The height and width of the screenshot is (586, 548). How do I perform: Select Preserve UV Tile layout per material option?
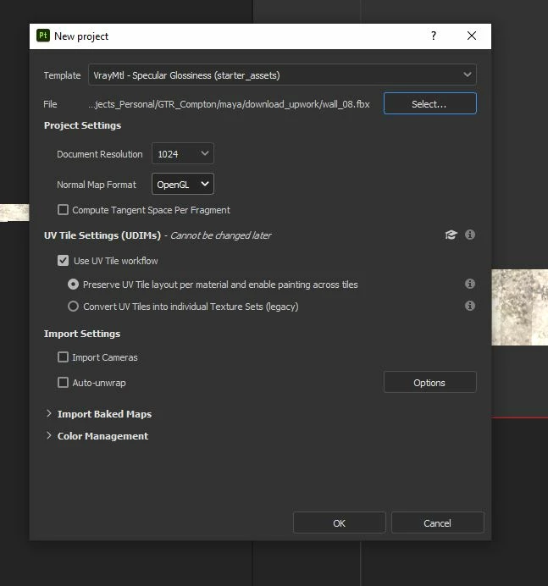74,285
